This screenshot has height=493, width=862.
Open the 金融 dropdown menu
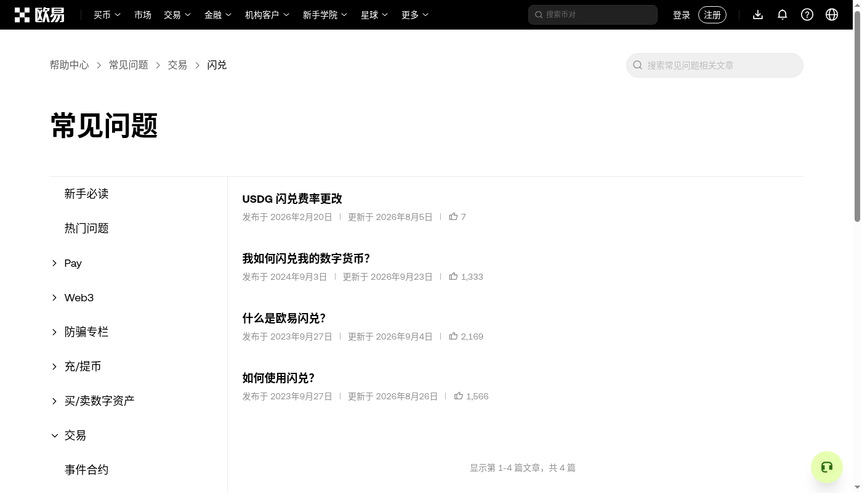point(218,15)
